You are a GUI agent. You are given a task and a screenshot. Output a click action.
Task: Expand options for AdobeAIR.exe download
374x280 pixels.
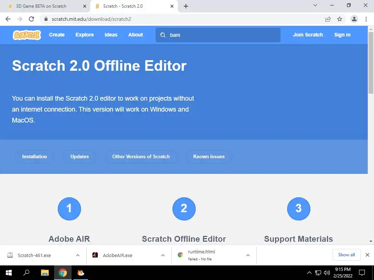pyautogui.click(x=163, y=255)
